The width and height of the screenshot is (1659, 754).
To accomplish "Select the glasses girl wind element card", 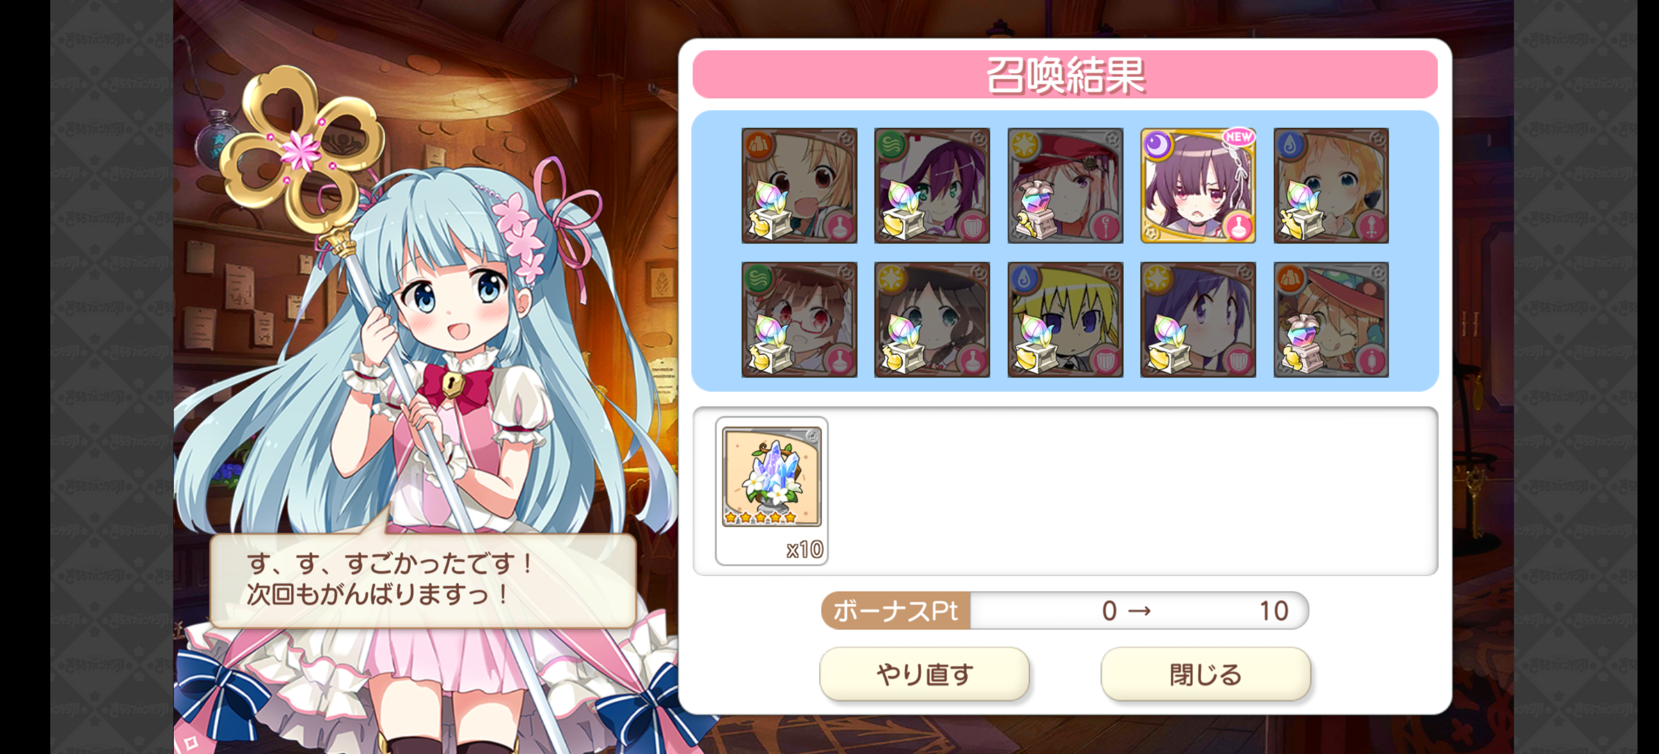I will coord(799,319).
